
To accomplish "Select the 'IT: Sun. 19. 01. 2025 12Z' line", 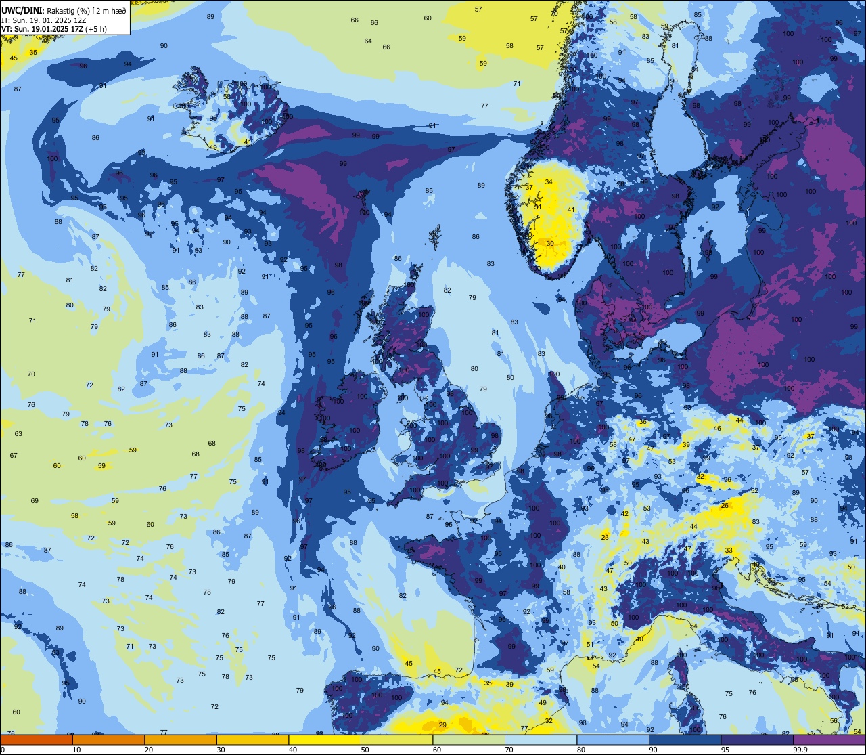I will [x=44, y=20].
